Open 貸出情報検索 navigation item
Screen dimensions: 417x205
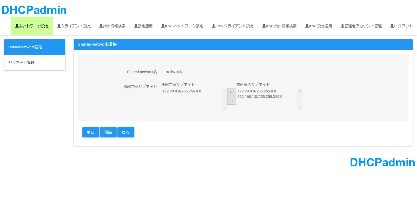click(x=112, y=26)
